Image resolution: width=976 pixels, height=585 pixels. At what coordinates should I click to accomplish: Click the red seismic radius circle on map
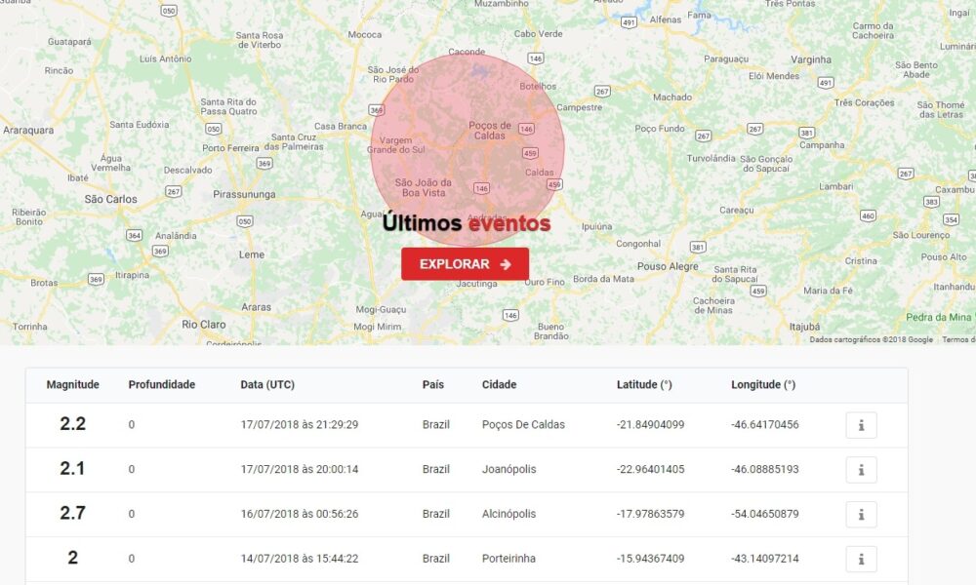click(x=467, y=150)
